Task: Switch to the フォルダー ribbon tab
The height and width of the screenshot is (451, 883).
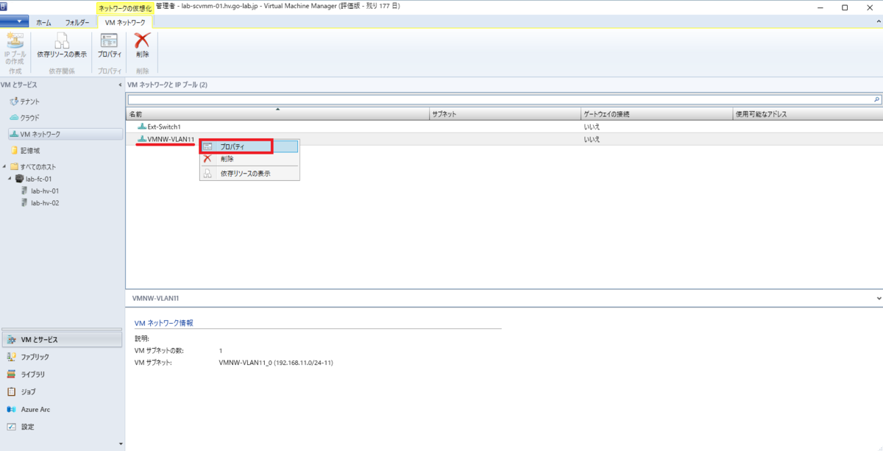Action: tap(77, 23)
